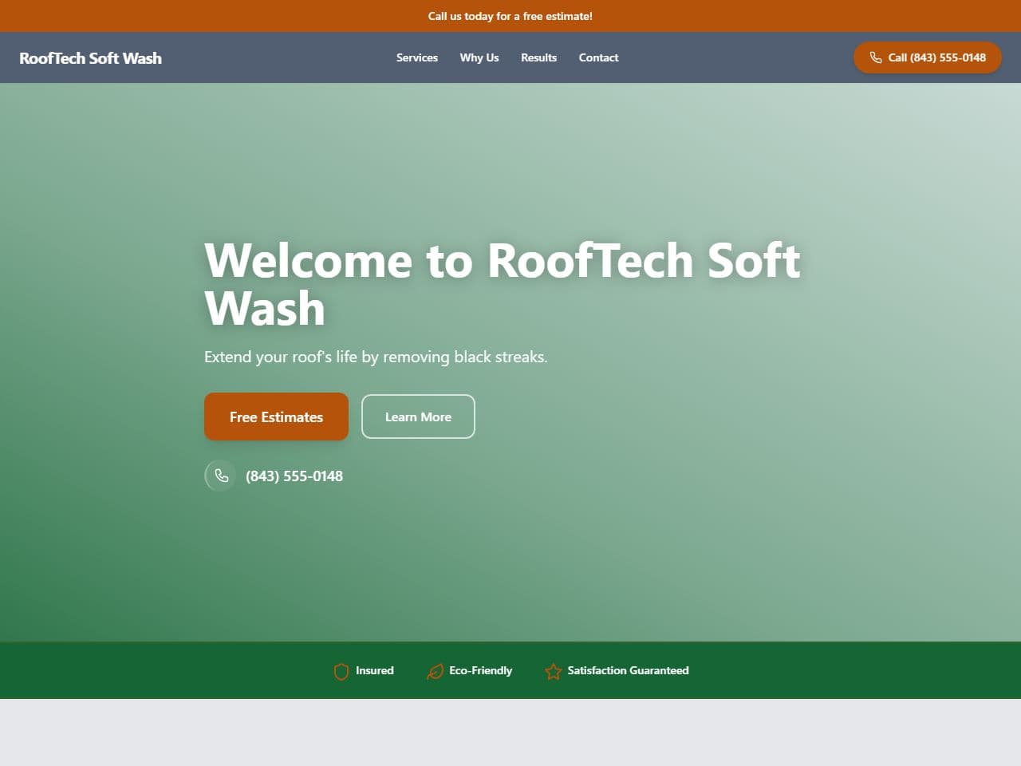1021x766 pixels.
Task: Open the Services menu item
Action: [x=416, y=57]
